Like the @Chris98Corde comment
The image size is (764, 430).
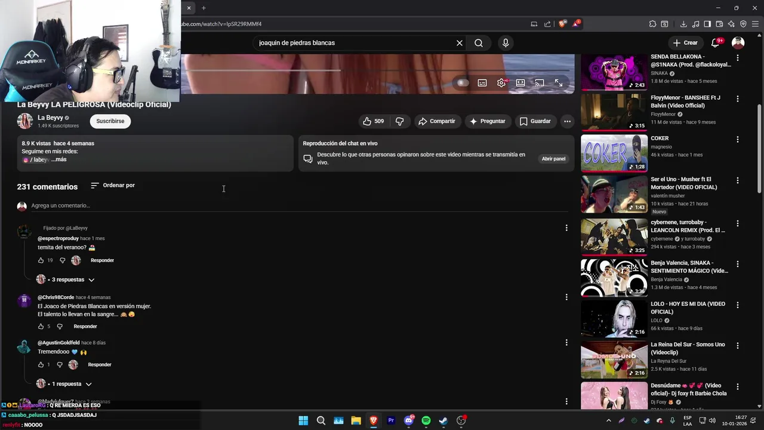tap(41, 327)
